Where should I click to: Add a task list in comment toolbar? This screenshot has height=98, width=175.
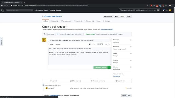tap(102, 44)
